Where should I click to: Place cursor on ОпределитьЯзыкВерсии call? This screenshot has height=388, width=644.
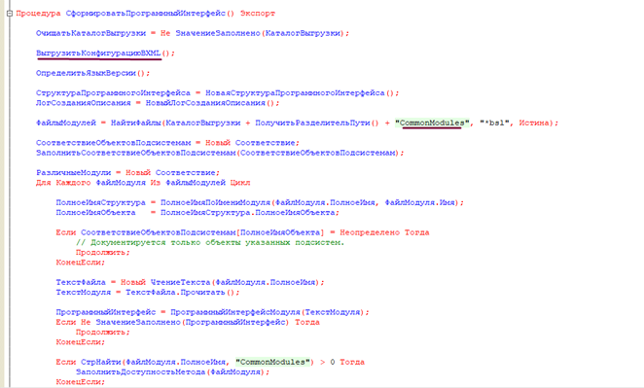pyautogui.click(x=86, y=73)
